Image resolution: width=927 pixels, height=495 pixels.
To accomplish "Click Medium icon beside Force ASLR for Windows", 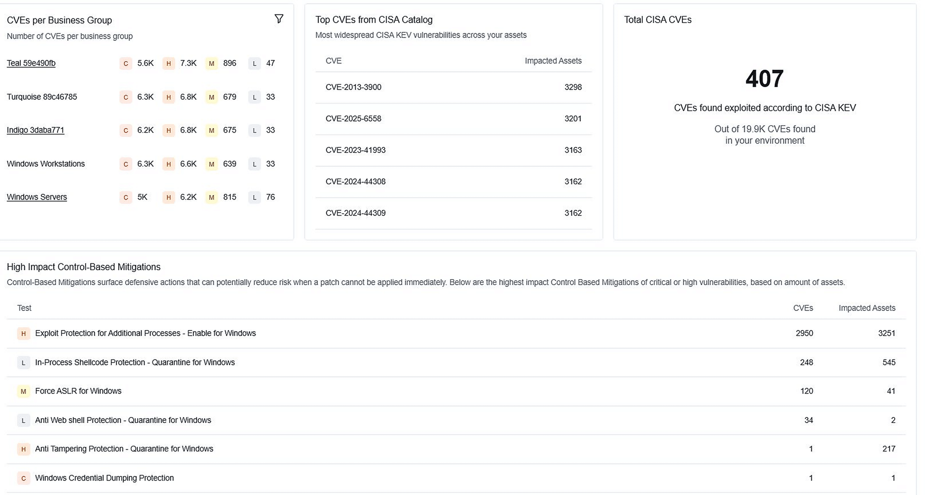I will pyautogui.click(x=24, y=391).
